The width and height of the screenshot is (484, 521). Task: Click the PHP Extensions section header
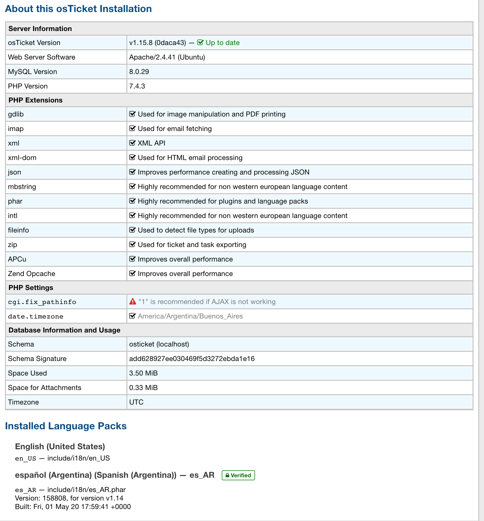[35, 100]
